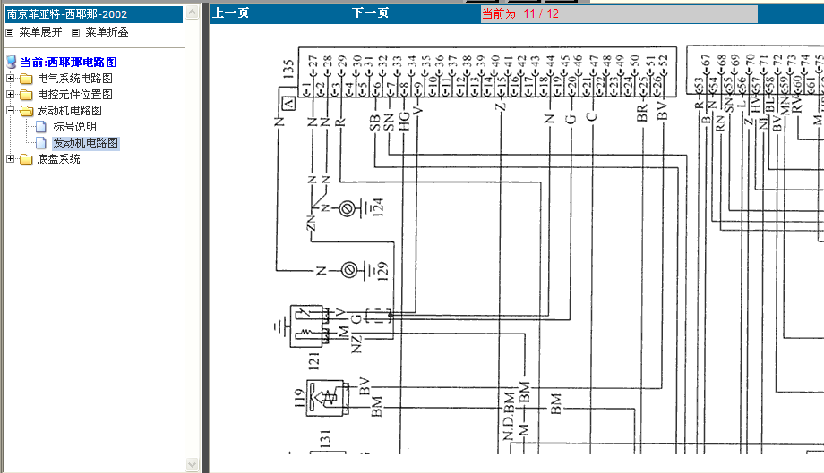The width and height of the screenshot is (824, 473).
Task: Click the 菜单折叠 list icon
Action: tap(75, 32)
